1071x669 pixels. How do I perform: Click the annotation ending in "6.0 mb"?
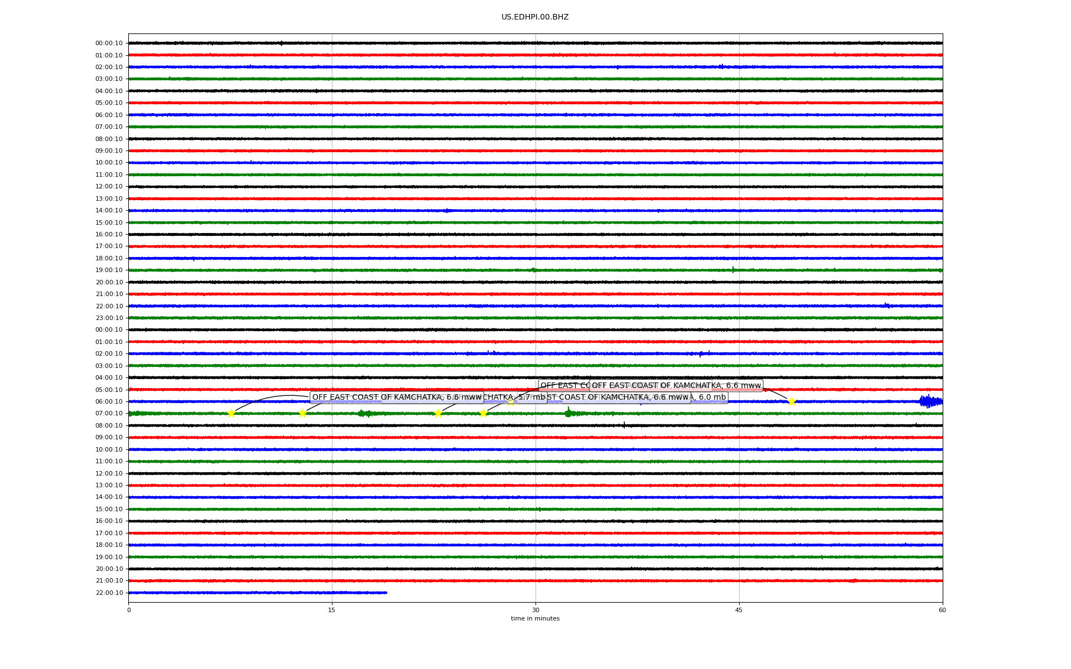point(644,397)
